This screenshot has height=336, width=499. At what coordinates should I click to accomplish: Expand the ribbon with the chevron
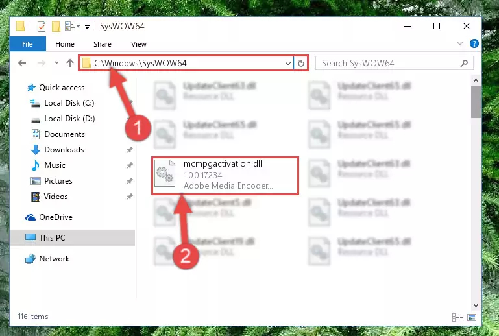click(460, 43)
